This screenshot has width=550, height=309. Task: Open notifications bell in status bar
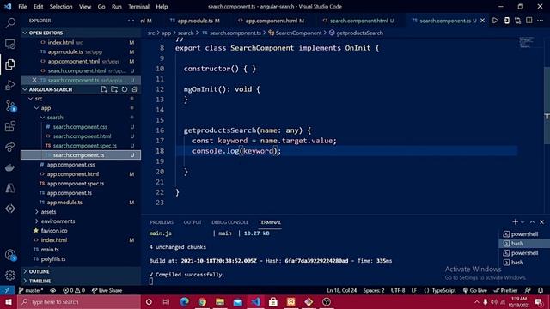[541, 290]
